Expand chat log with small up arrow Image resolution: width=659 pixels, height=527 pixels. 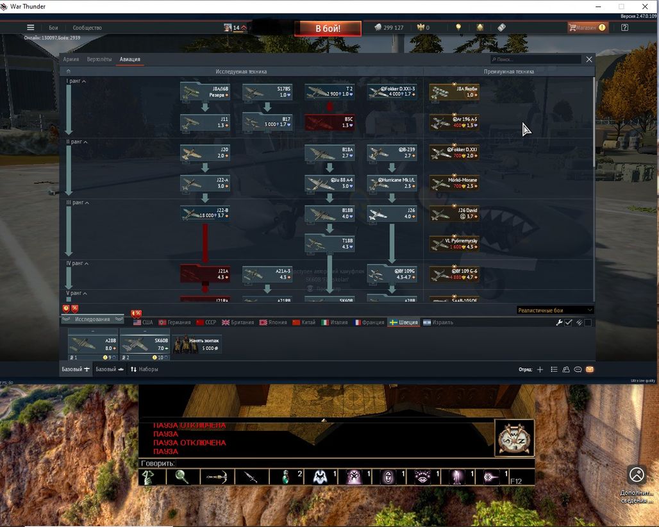324,420
